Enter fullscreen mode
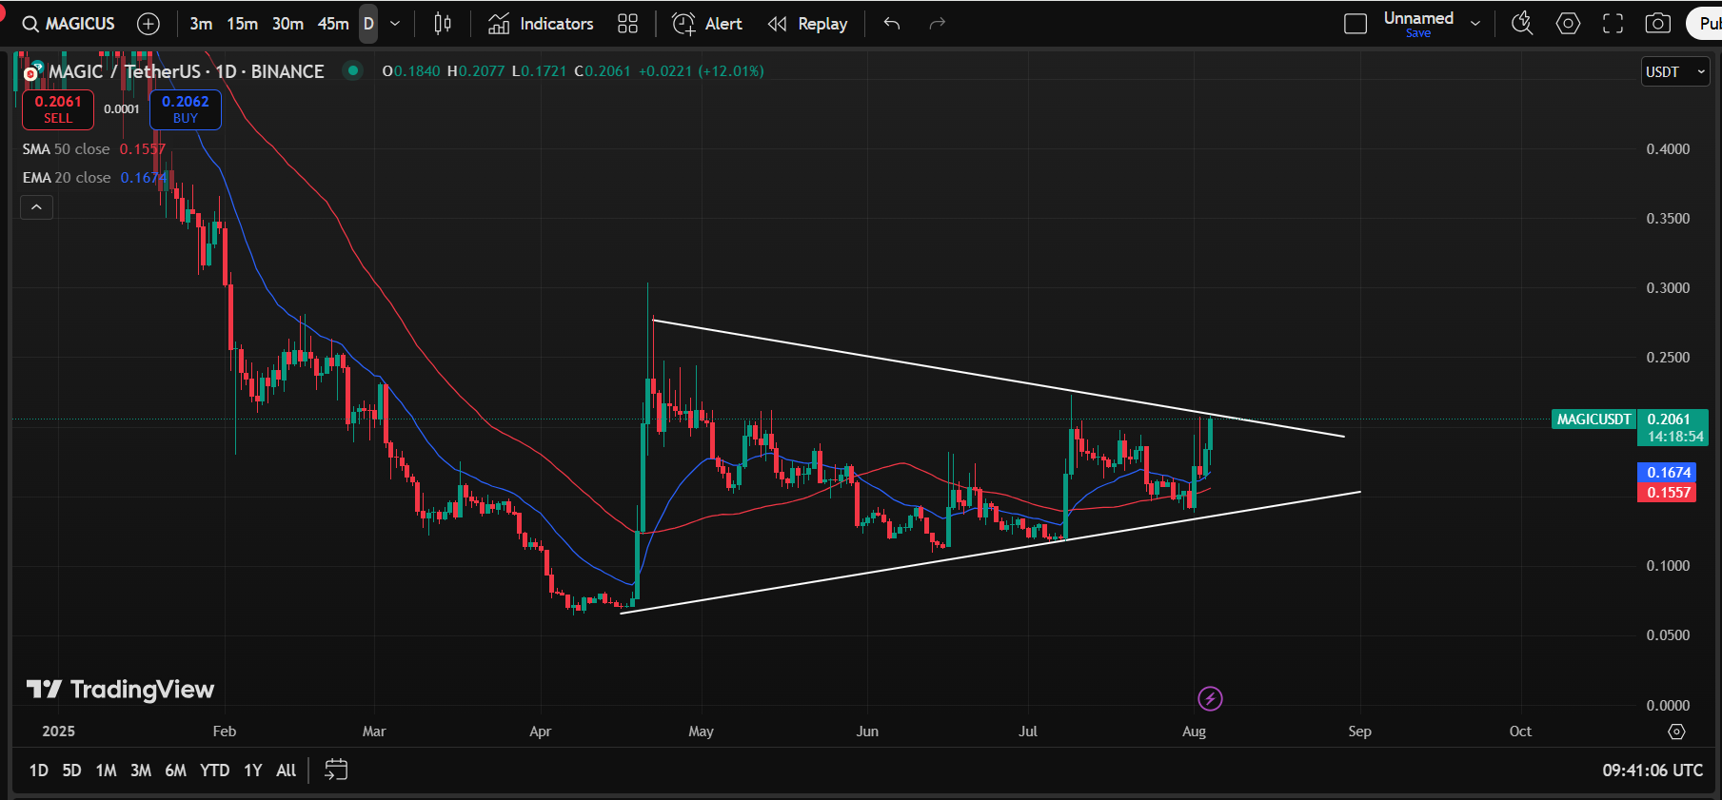Screen dimensions: 1722x800 tap(1613, 24)
